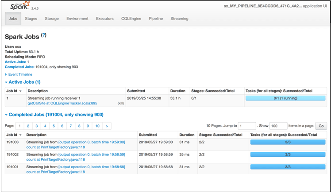Open the Streaming tab
Viewport: 331px width, 193px height.
tap(179, 19)
